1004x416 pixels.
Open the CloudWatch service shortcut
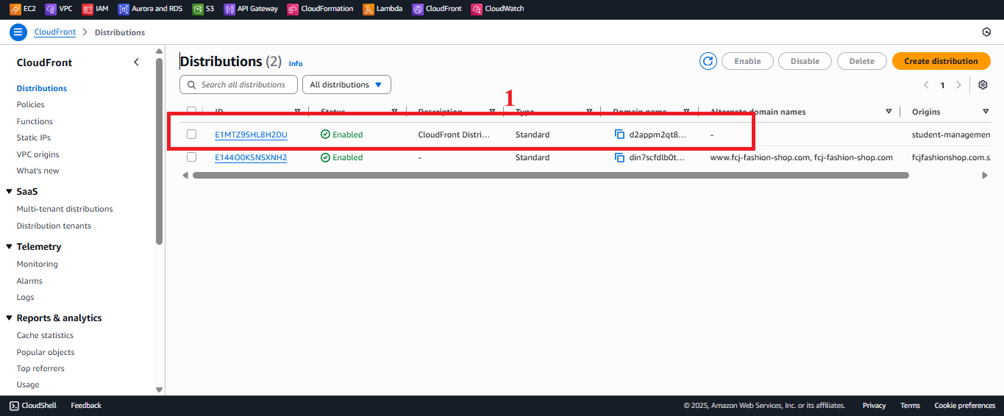[x=498, y=9]
